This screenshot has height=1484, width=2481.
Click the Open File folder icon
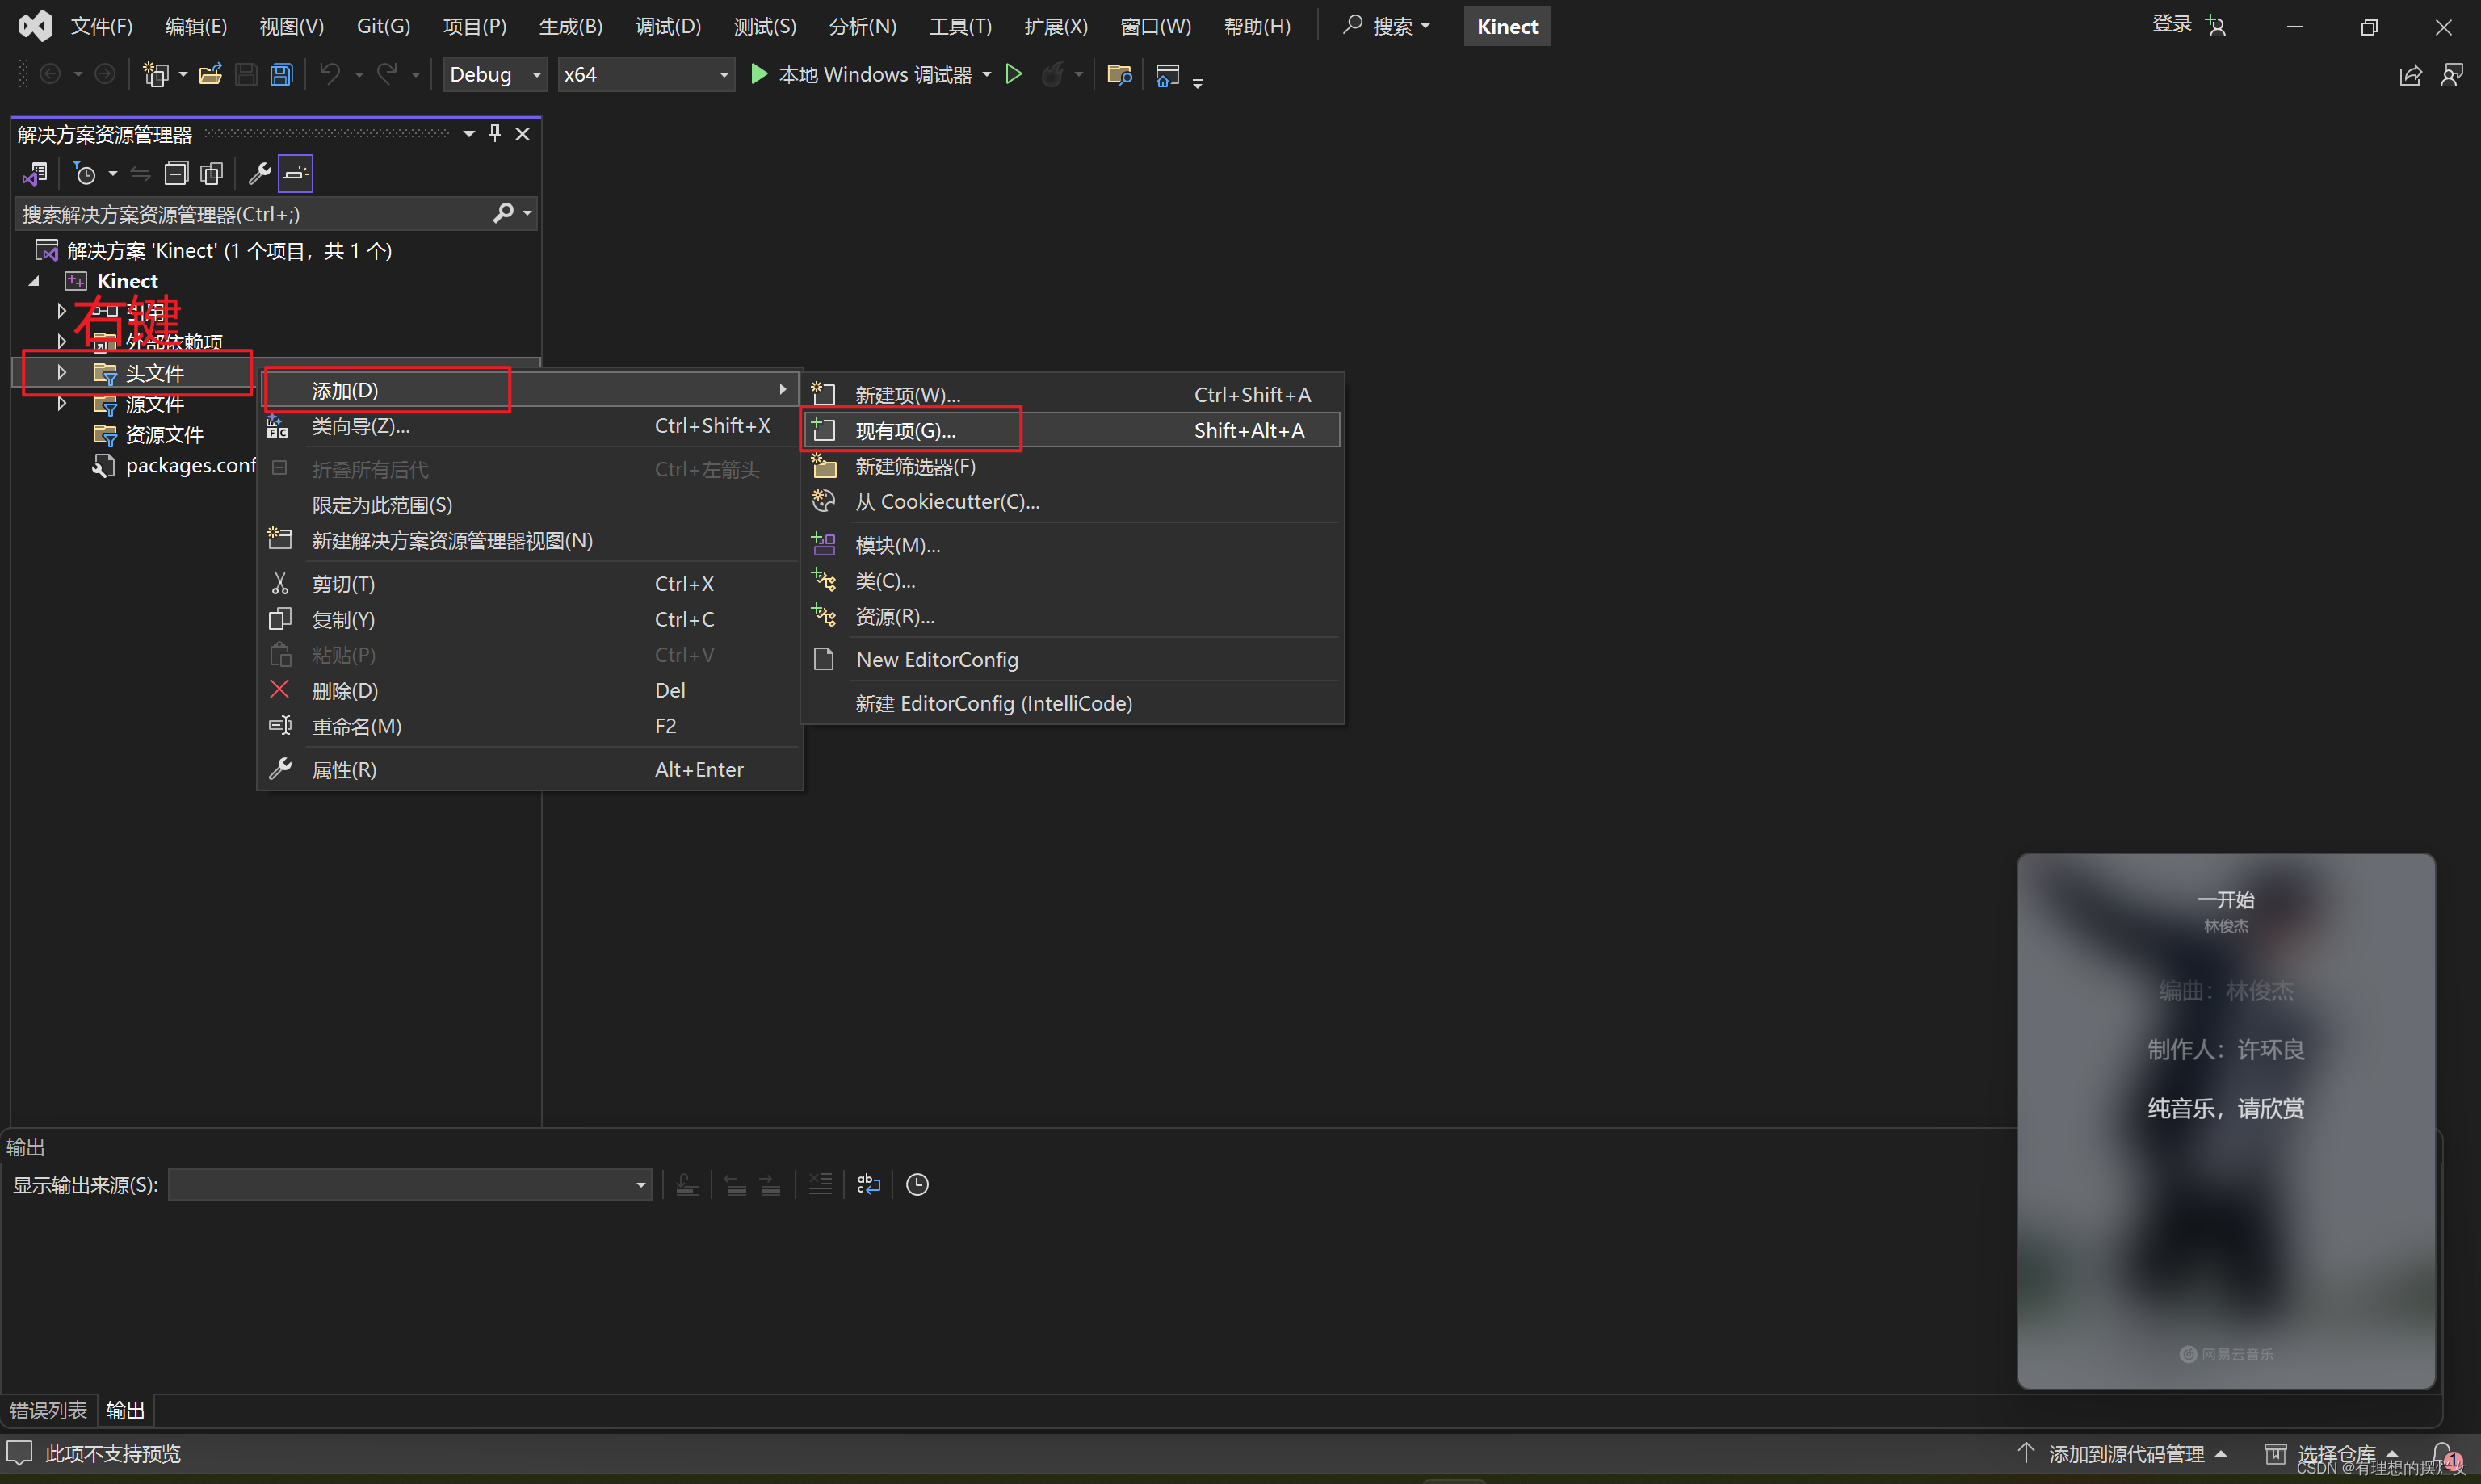click(x=210, y=75)
